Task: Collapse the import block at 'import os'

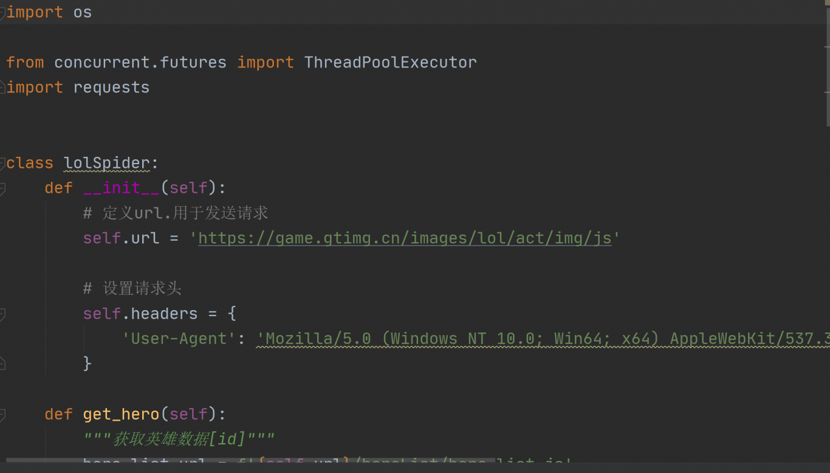Action: point(2,12)
